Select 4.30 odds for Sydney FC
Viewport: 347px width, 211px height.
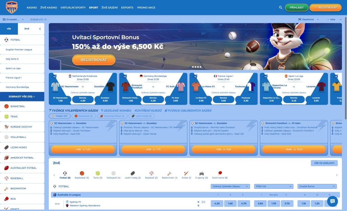coord(217,204)
